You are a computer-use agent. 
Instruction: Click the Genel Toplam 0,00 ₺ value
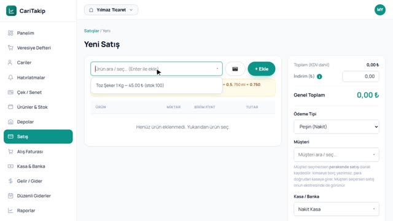[368, 95]
